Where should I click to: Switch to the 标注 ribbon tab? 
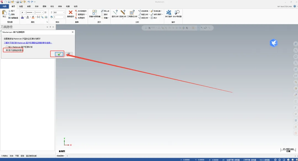(x=52, y=6)
